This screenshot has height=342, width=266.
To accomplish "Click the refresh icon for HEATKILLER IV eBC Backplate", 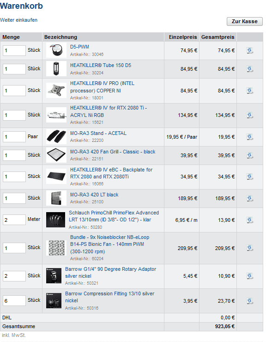I will (x=250, y=177).
